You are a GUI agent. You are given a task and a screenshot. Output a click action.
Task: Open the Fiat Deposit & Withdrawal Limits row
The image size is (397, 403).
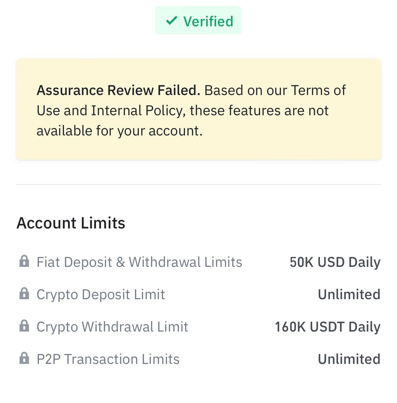tap(139, 262)
